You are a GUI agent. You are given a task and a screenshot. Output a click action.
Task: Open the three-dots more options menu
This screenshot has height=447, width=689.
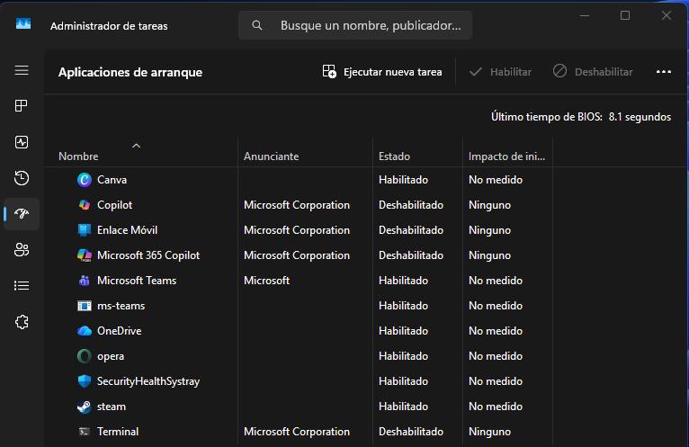click(664, 72)
